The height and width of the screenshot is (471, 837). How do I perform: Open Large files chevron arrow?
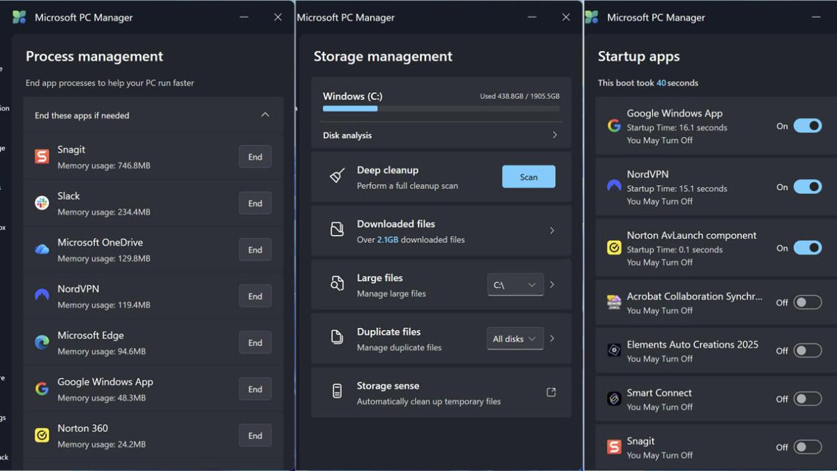[552, 284]
